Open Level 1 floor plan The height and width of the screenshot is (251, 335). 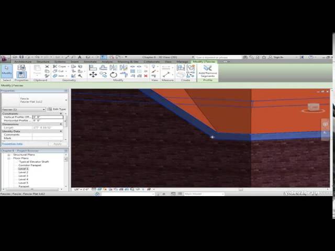coord(23,169)
